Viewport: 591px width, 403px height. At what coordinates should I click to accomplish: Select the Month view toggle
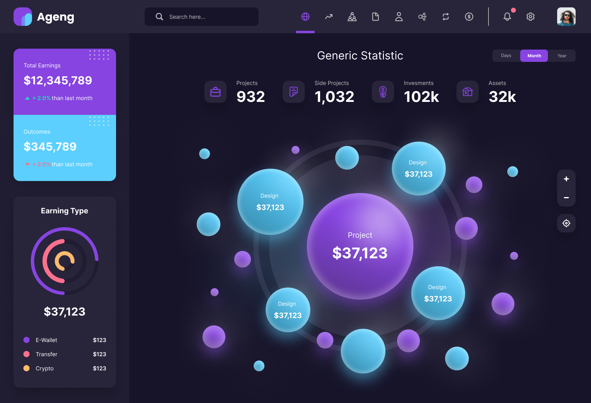(x=534, y=55)
